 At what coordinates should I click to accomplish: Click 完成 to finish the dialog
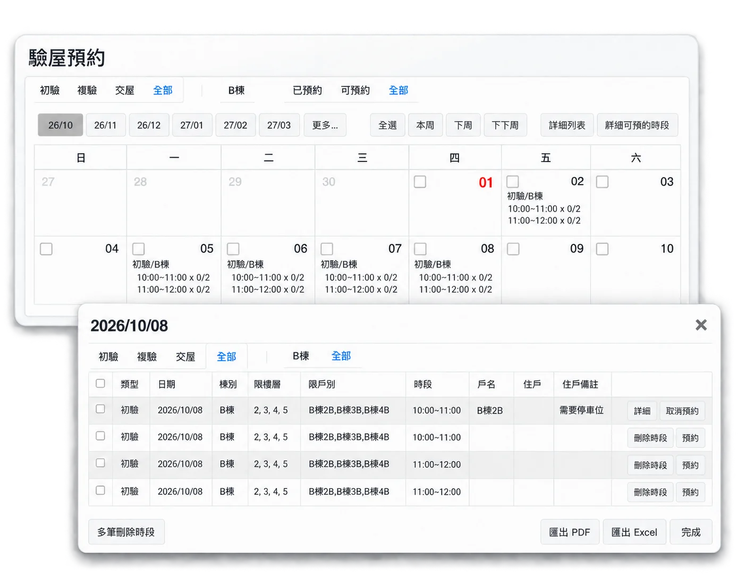691,532
